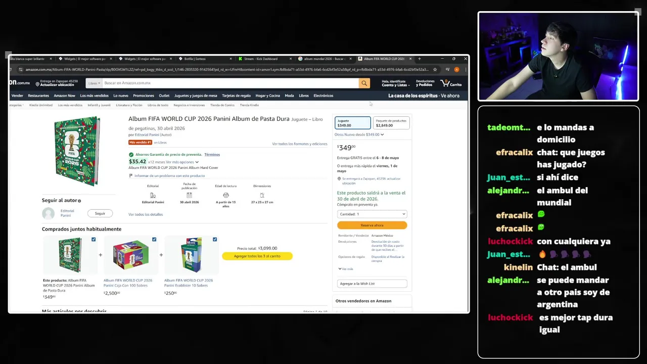Open the Cantidad: 1 quantity dropdown

pos(372,214)
